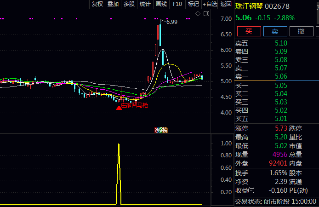Image resolution: width=319 pixels, height=207 pixels.
Task: Click the 返回 back button
Action: pos(226,4)
